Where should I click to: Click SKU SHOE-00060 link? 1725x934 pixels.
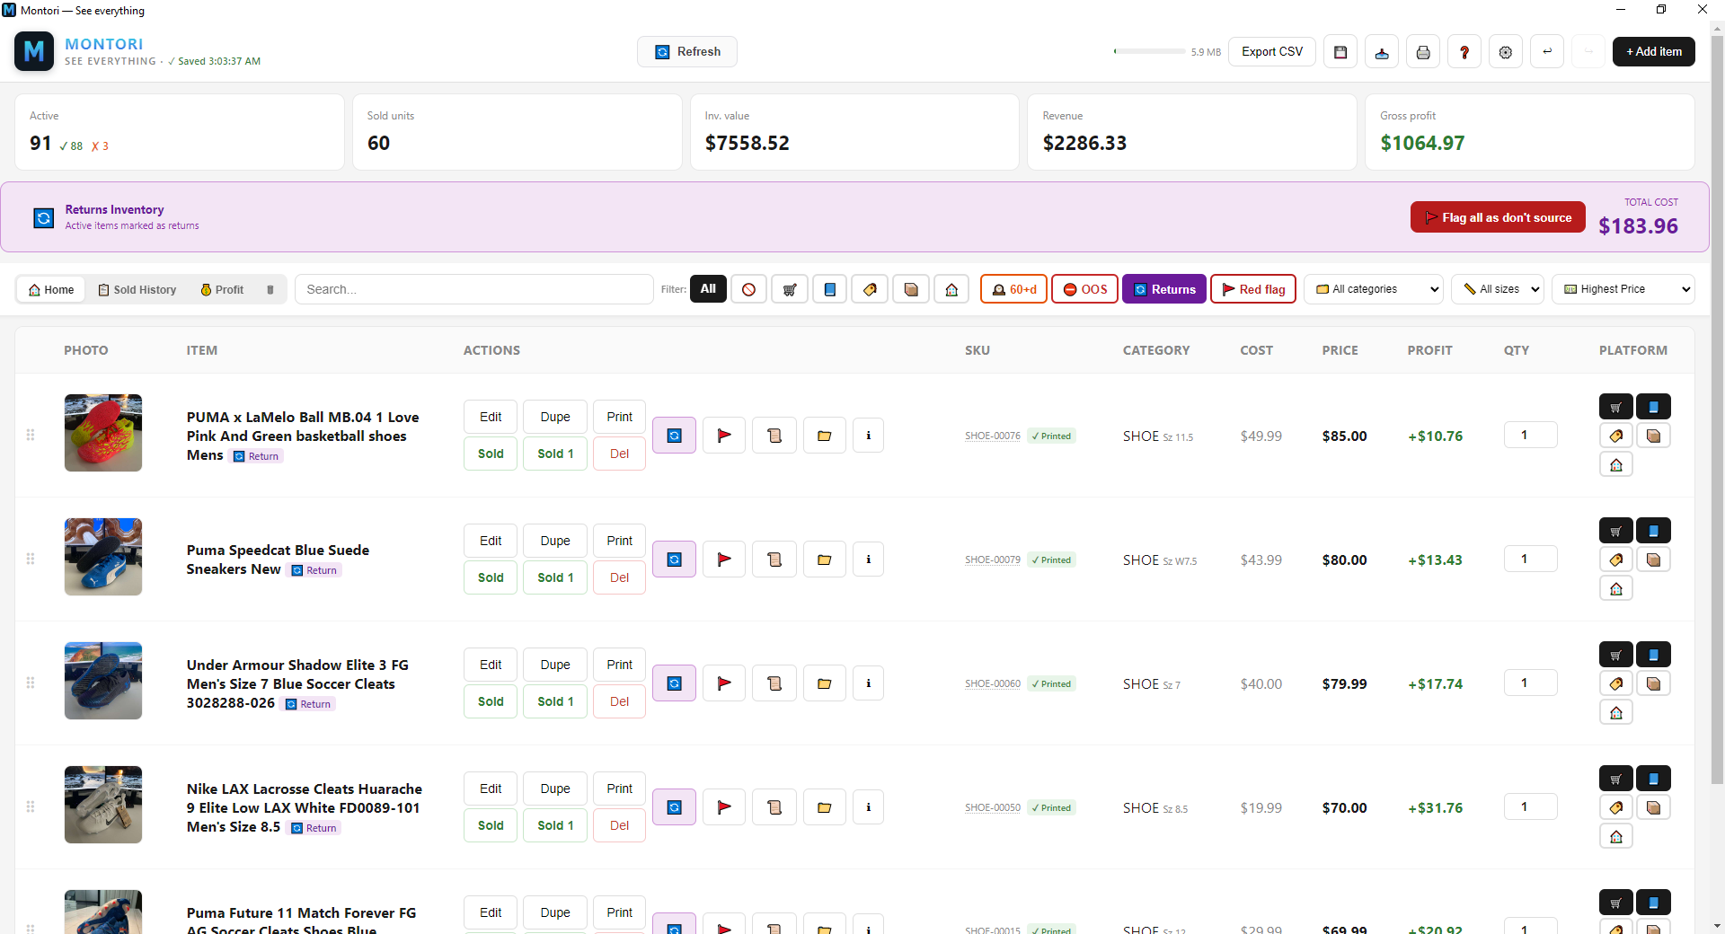993,683
